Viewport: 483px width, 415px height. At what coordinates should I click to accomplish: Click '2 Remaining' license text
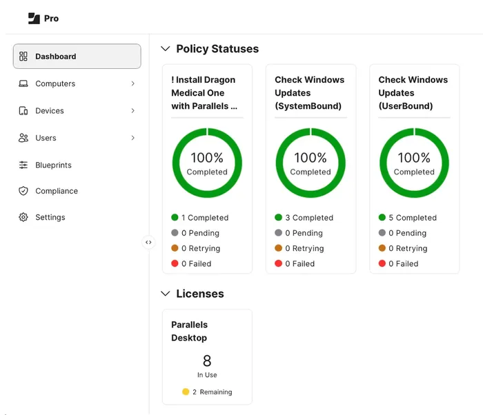point(213,392)
